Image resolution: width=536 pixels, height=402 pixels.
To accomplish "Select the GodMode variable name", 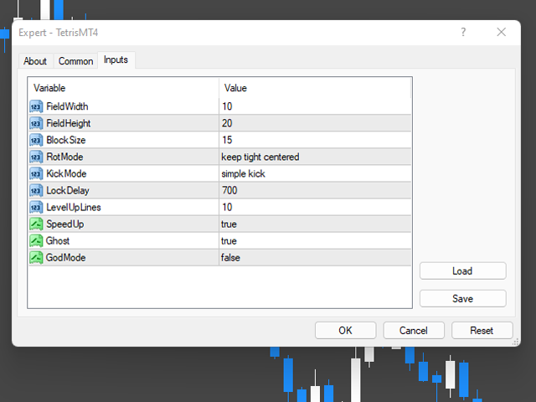I will tap(65, 257).
